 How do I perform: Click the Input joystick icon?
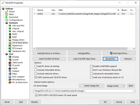coord(10,68)
